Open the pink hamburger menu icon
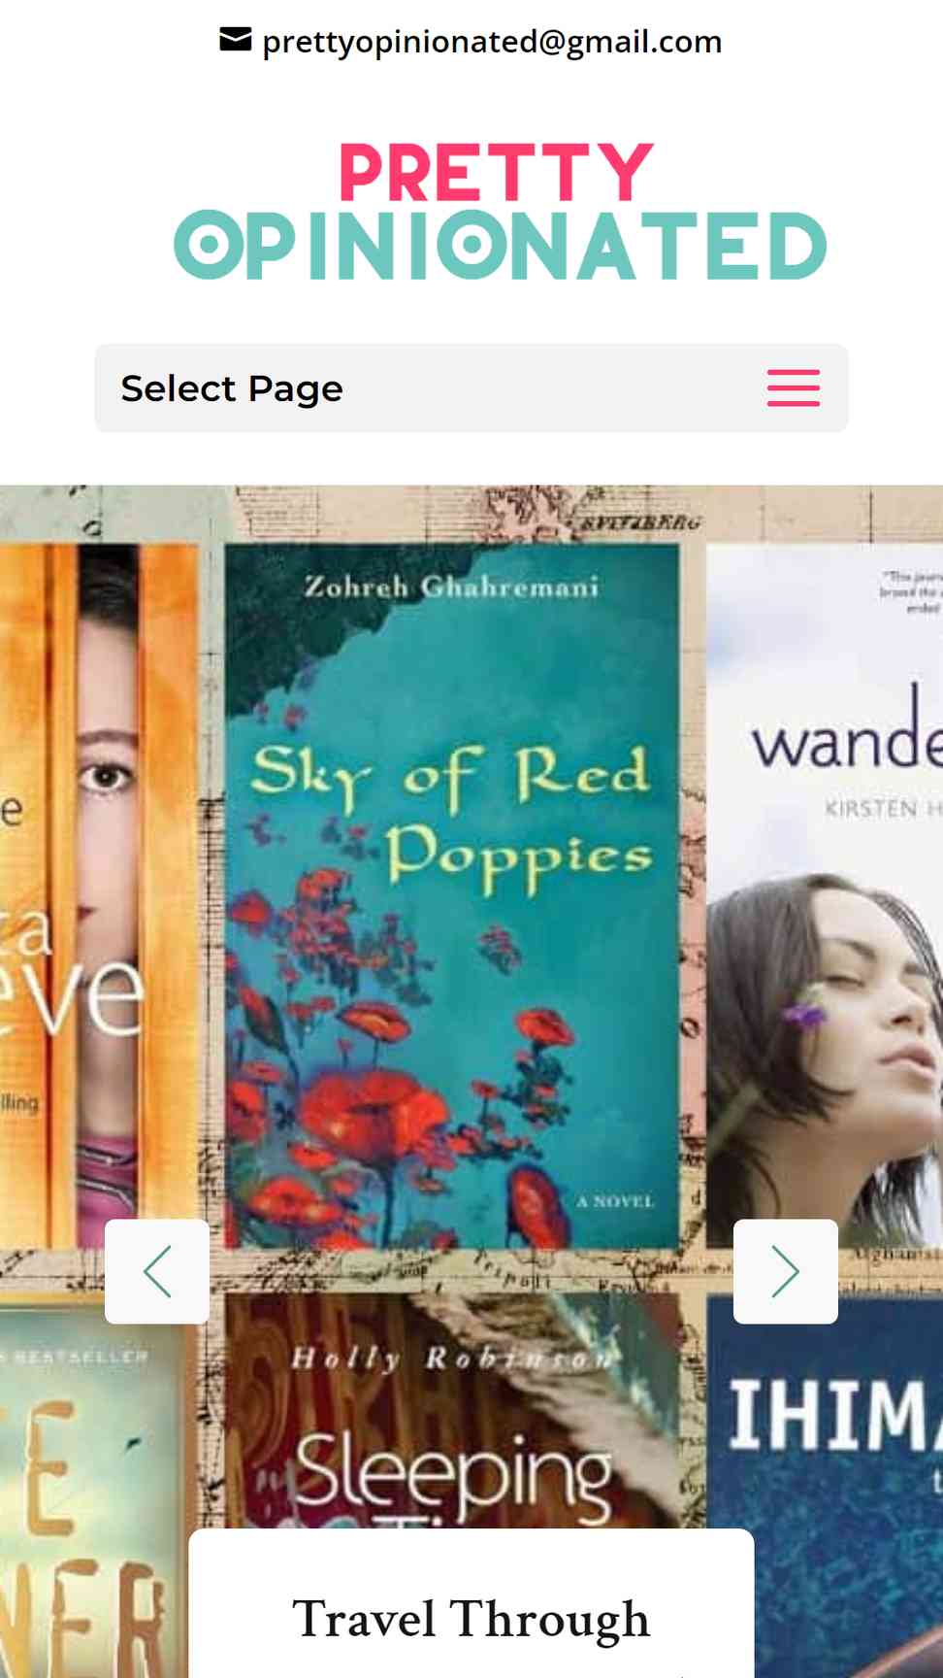The height and width of the screenshot is (1678, 943). point(793,387)
